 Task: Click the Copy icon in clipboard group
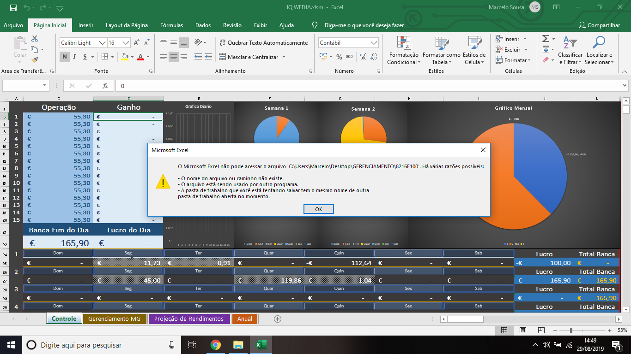coord(35,49)
